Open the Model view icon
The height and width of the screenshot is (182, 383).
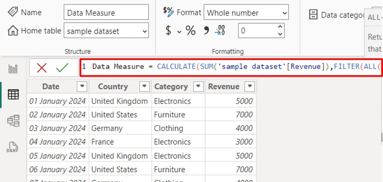tap(13, 121)
